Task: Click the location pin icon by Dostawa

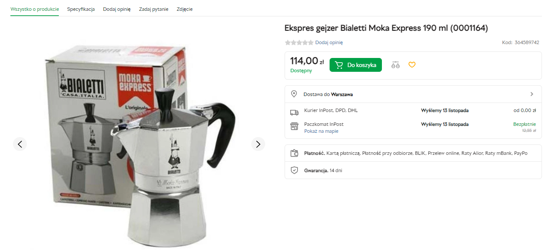Action: (x=294, y=94)
